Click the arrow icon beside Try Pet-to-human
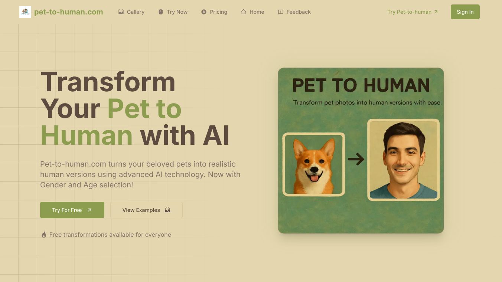This screenshot has height=282, width=502. click(x=436, y=12)
